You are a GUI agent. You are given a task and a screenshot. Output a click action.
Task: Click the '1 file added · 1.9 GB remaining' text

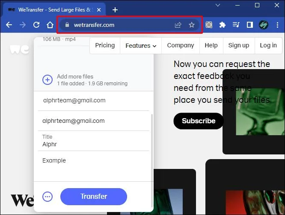92,84
